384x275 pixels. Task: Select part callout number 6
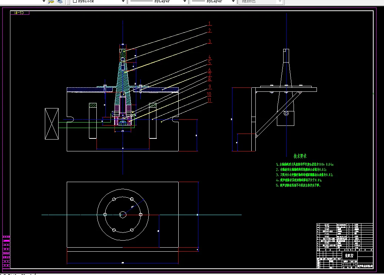pyautogui.click(x=210, y=70)
